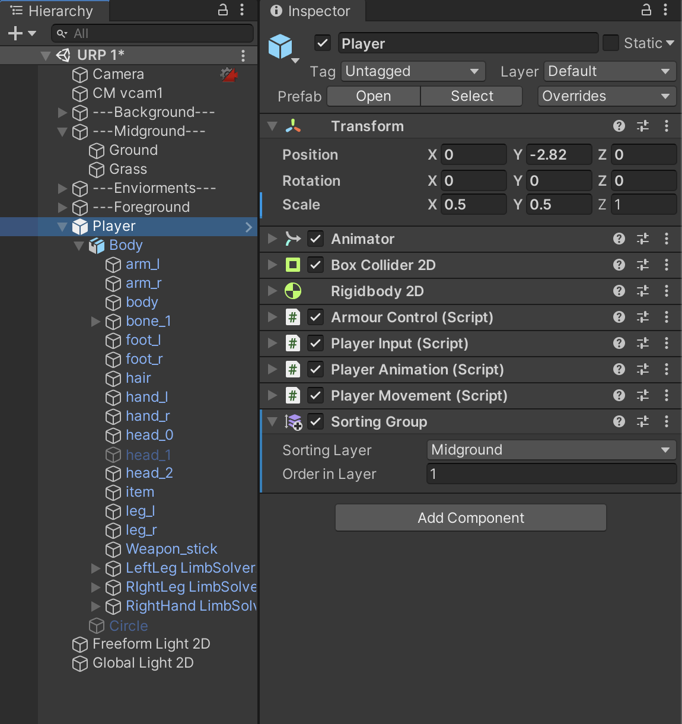The image size is (682, 724).
Task: Disable the Player Animation script checkbox
Action: pos(315,369)
